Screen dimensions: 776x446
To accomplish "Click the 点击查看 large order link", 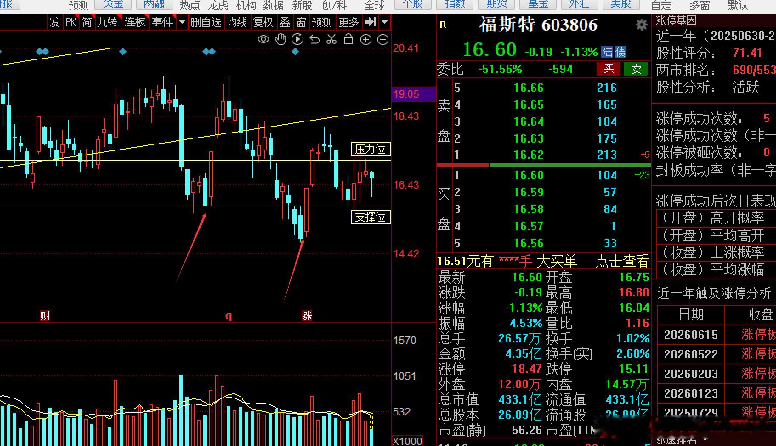I will pyautogui.click(x=622, y=261).
